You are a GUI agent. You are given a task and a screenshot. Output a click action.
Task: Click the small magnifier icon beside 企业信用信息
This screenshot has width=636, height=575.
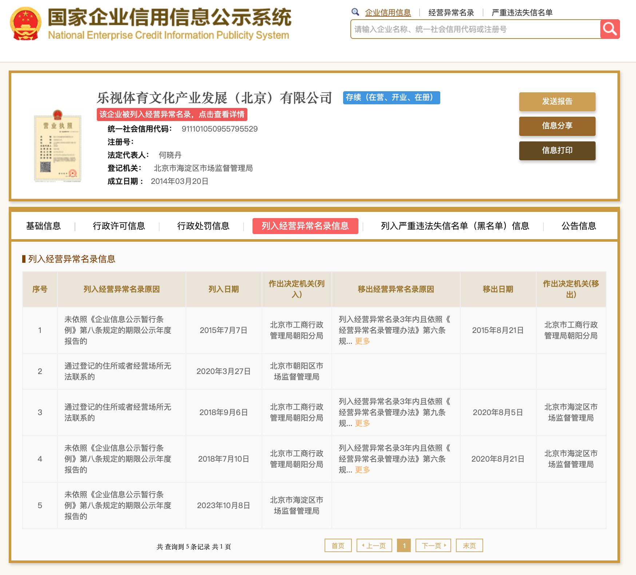(x=355, y=12)
